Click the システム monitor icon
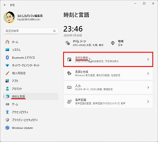Image resolution: width=158 pixels, height=142 pixels. (x=8, y=50)
